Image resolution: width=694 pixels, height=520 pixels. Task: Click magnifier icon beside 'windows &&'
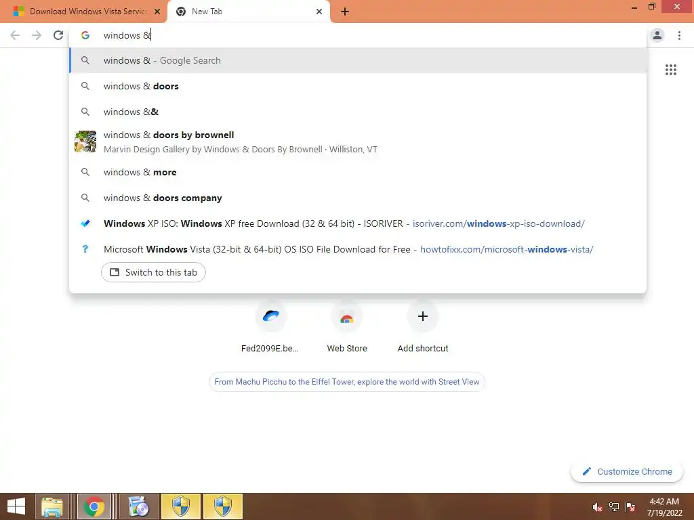[85, 112]
